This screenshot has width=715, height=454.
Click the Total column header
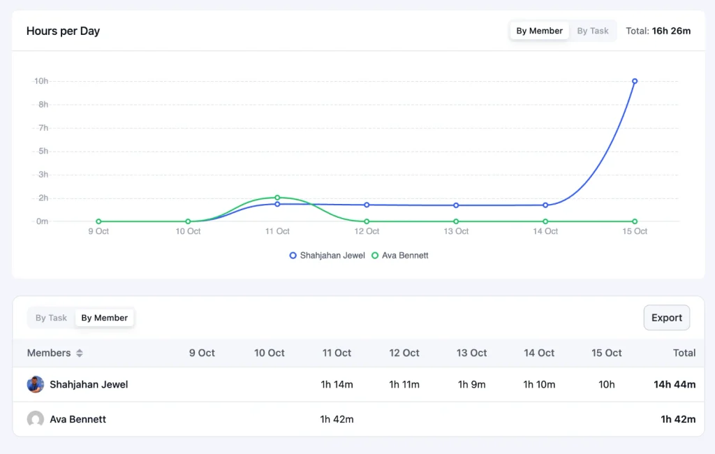pos(684,353)
